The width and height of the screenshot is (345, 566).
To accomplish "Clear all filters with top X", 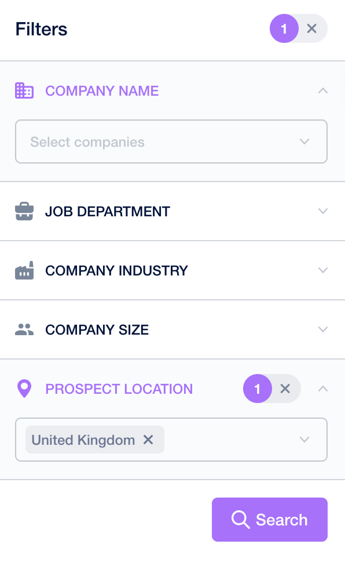I will [x=312, y=28].
